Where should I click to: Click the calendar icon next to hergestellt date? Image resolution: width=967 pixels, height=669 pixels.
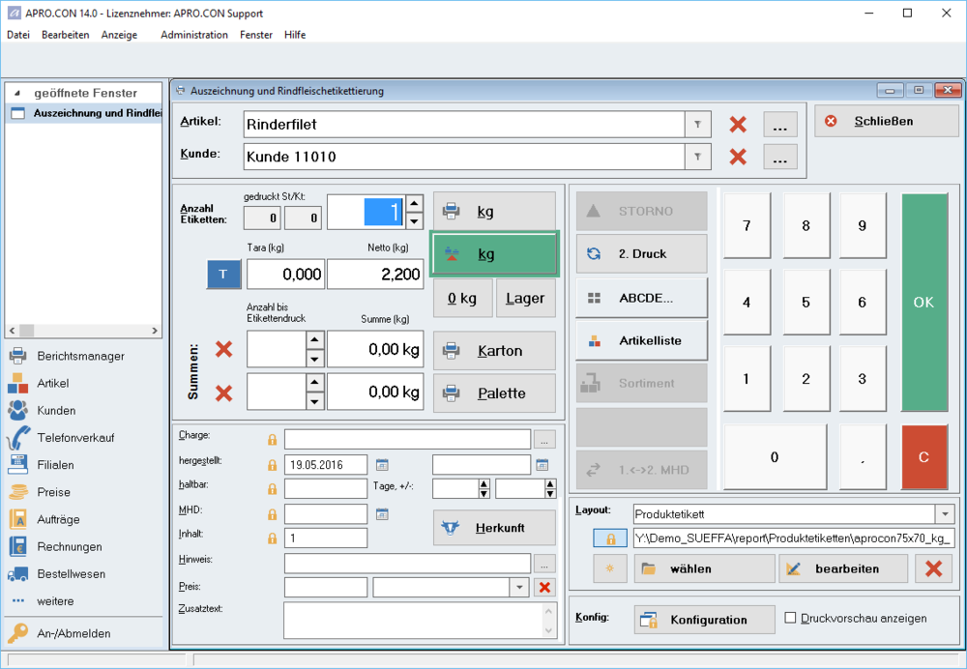point(382,464)
